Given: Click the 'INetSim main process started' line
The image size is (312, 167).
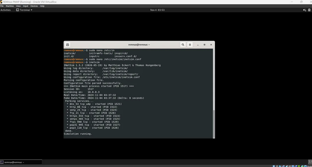Looking at the screenshot, I should point(99,86).
